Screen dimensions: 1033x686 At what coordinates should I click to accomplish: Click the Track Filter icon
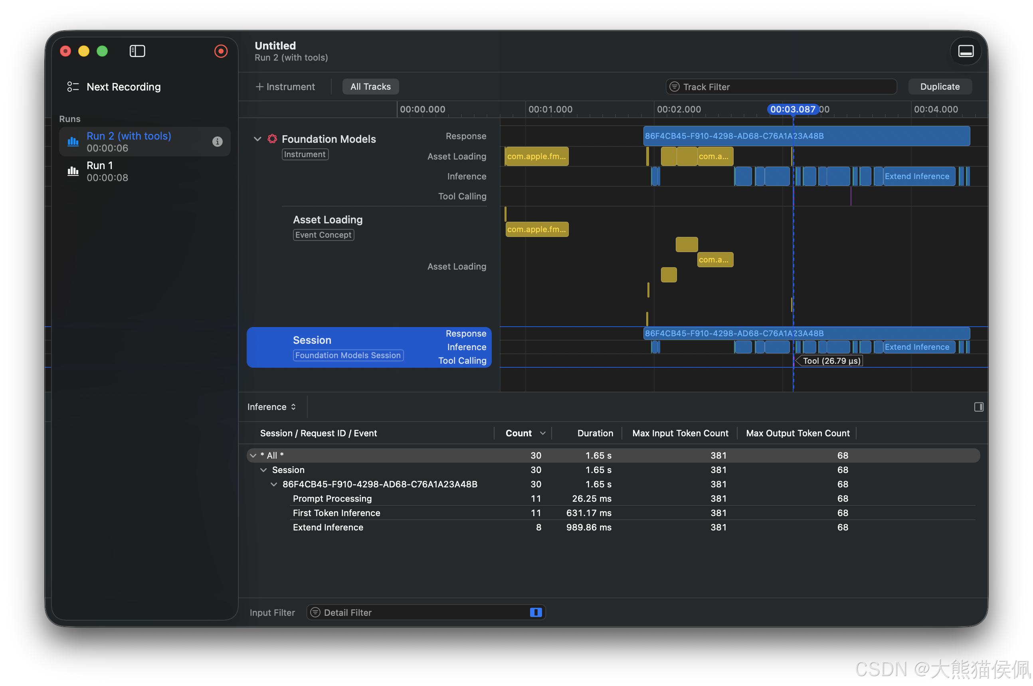click(x=675, y=87)
